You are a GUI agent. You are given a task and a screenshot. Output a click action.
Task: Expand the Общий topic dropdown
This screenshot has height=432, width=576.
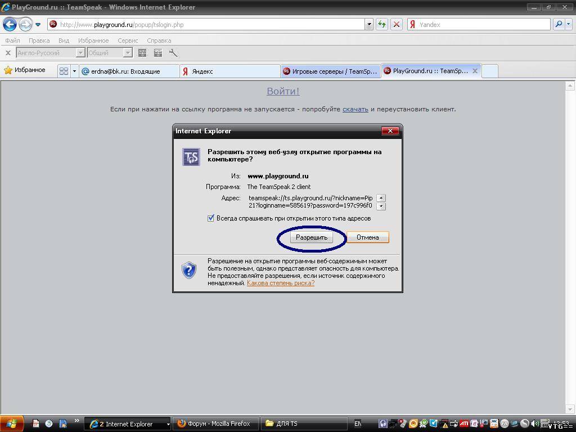tap(128, 53)
